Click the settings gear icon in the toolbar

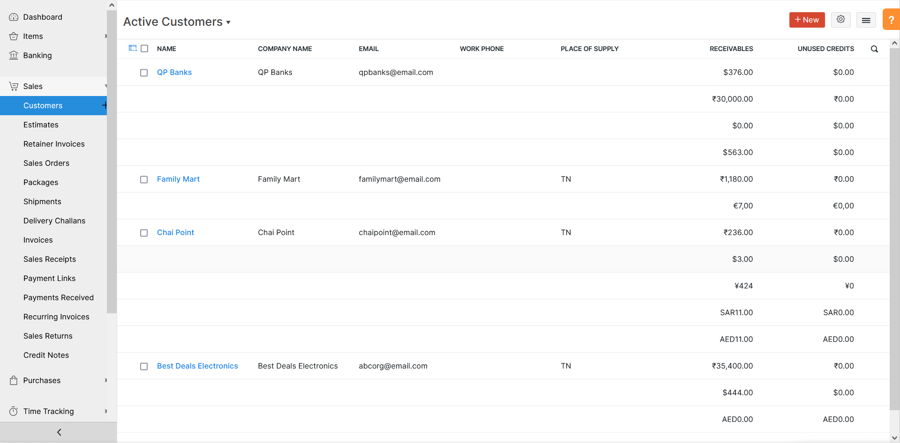coord(840,20)
